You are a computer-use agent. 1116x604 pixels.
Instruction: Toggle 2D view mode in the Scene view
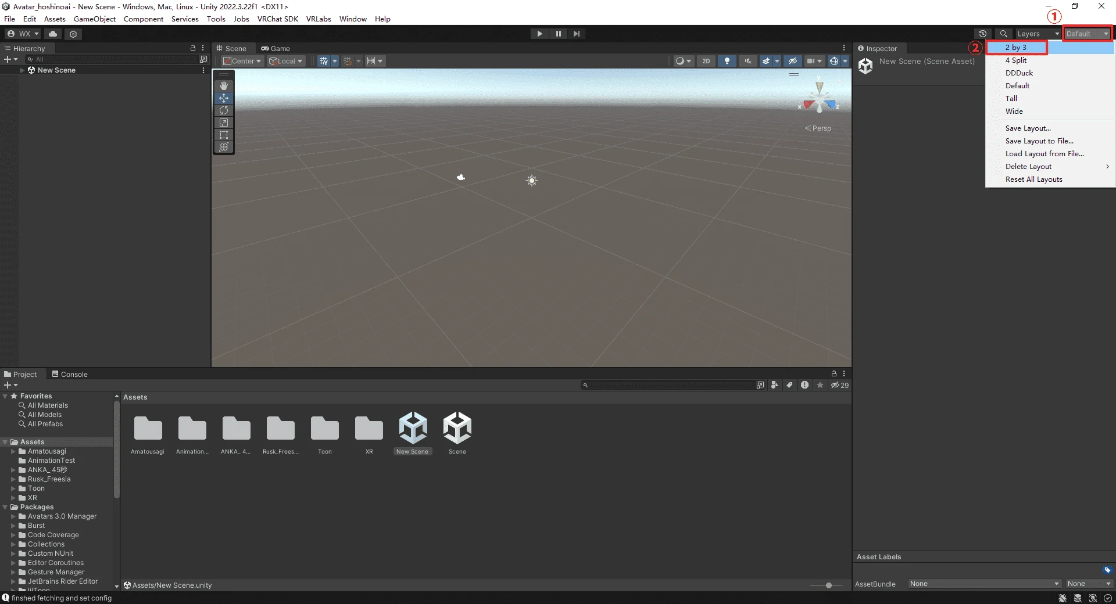[707, 60]
